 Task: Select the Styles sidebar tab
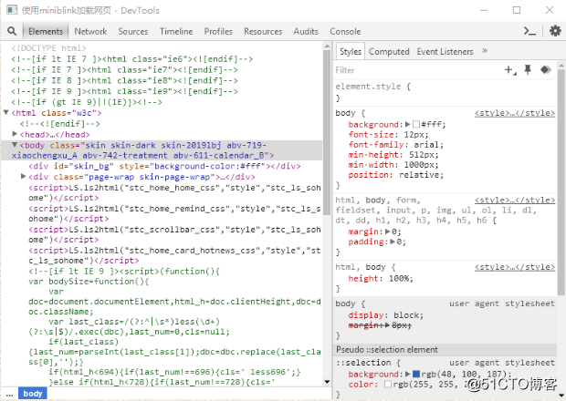(x=351, y=52)
